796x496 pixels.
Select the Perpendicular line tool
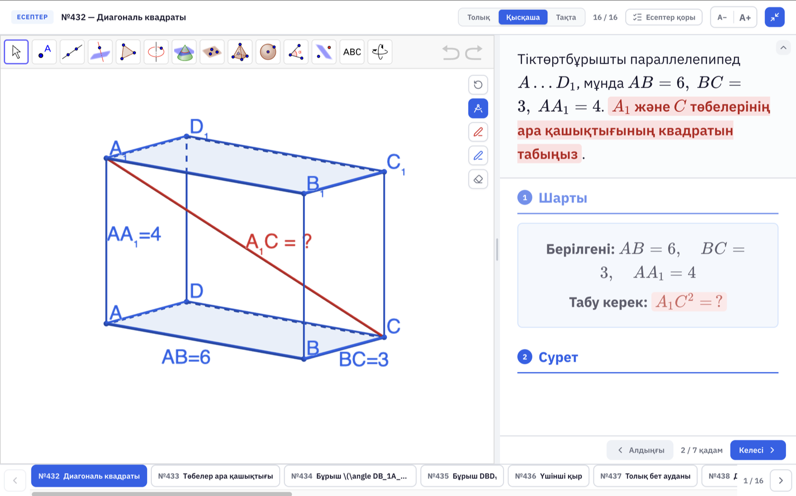pyautogui.click(x=100, y=52)
